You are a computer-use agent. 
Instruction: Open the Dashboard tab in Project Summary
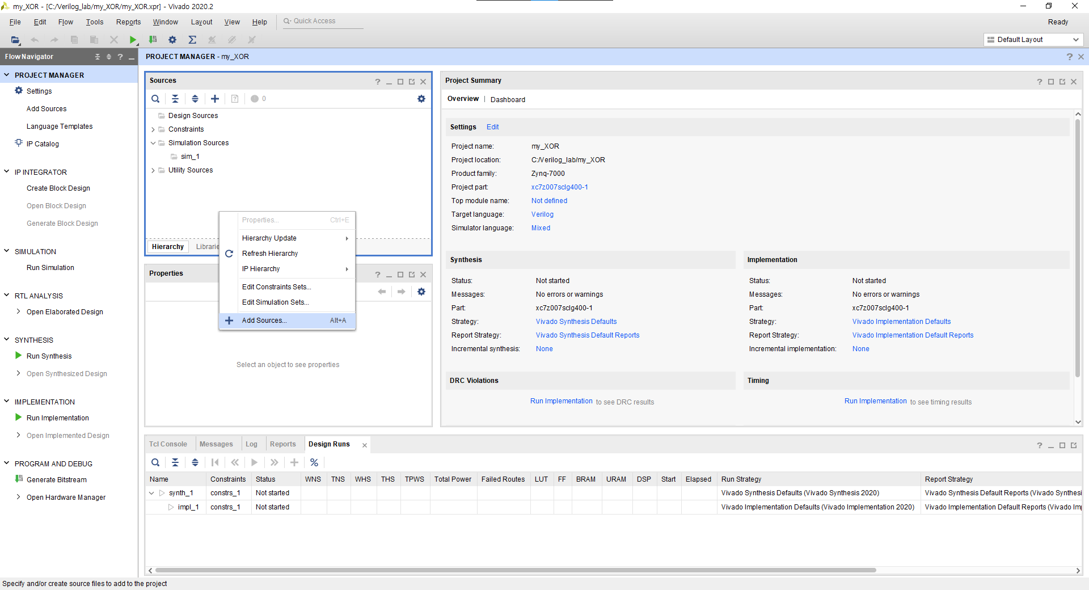[508, 100]
